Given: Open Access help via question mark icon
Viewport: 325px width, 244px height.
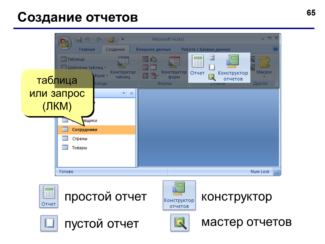Looking at the screenshot, I should point(276,49).
